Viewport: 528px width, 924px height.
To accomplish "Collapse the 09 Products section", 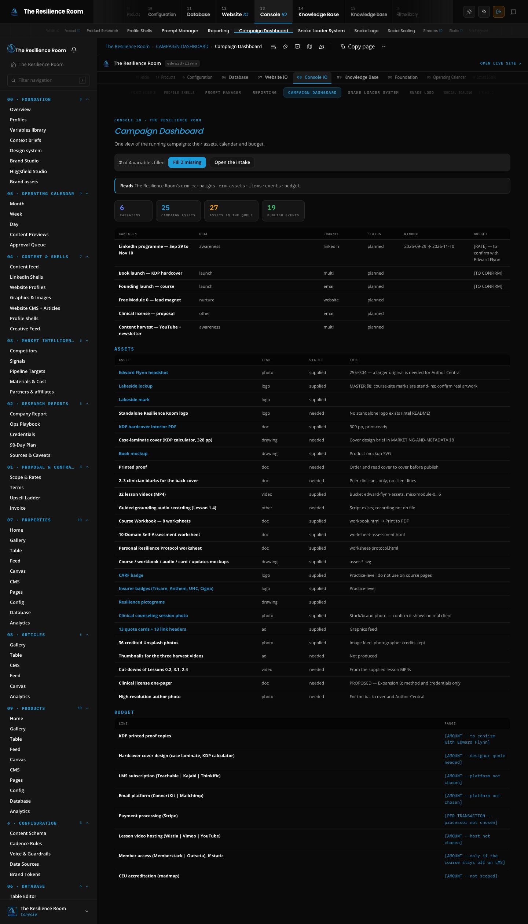I will point(87,708).
